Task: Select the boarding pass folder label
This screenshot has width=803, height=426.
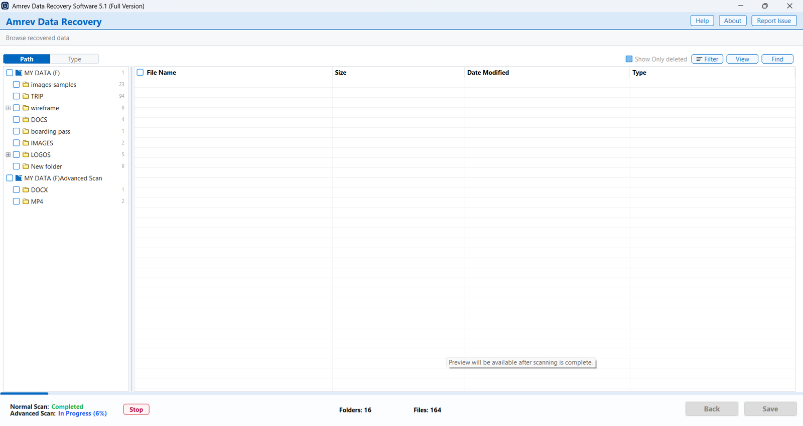Action: (x=51, y=131)
